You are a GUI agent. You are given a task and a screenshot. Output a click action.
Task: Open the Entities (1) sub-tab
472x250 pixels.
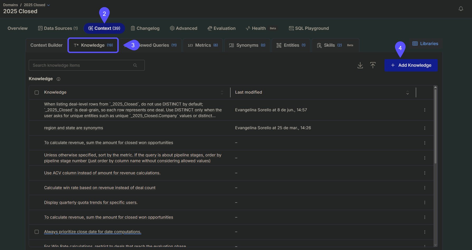pyautogui.click(x=291, y=45)
